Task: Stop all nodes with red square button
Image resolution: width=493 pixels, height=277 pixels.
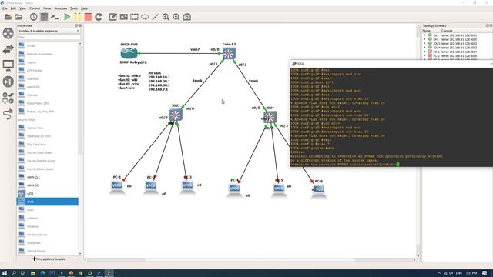Action: [88, 17]
